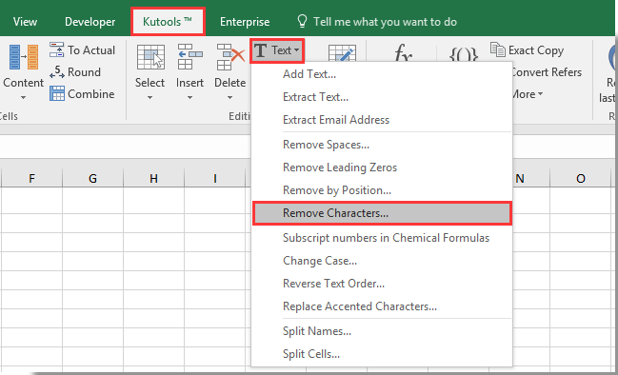Select column G header
The image size is (618, 375).
tap(92, 178)
